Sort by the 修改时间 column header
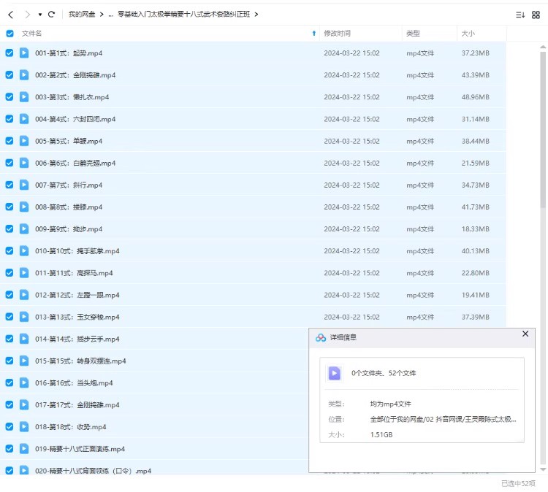This screenshot has width=548, height=492. click(337, 34)
